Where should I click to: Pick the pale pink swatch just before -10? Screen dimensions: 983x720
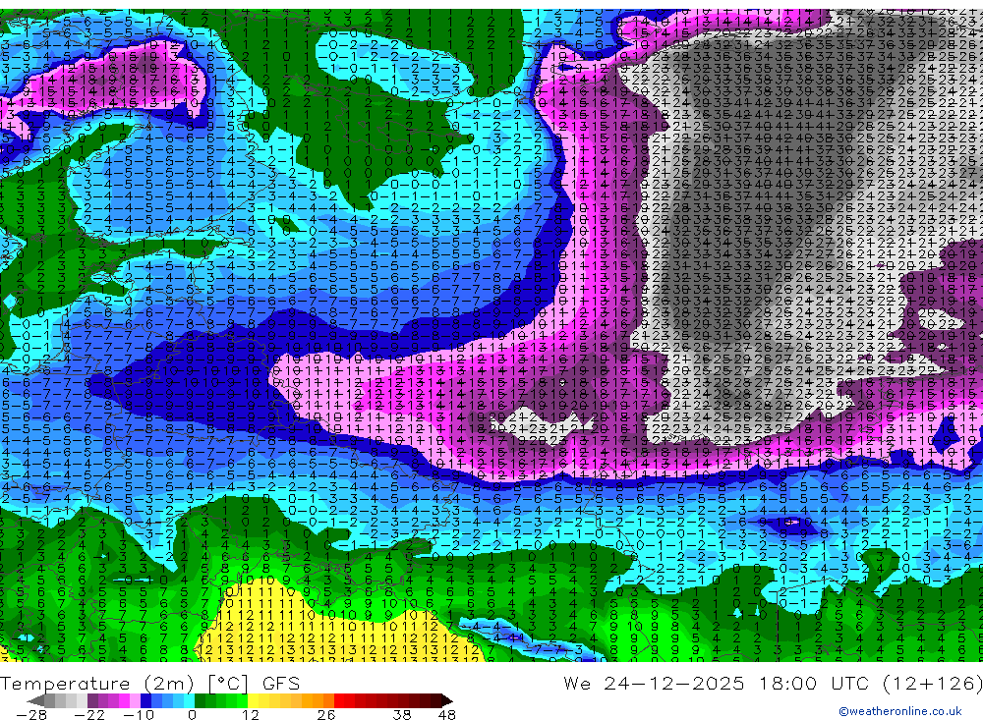click(135, 701)
